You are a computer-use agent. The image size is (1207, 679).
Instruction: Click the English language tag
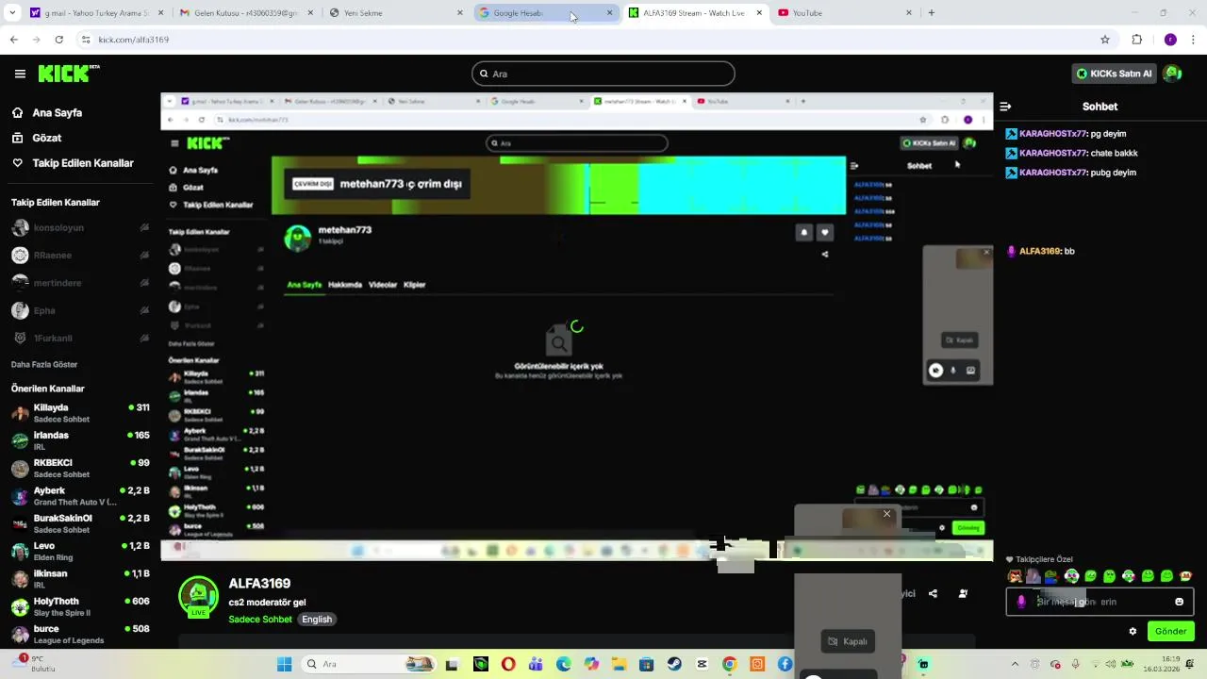(x=317, y=620)
